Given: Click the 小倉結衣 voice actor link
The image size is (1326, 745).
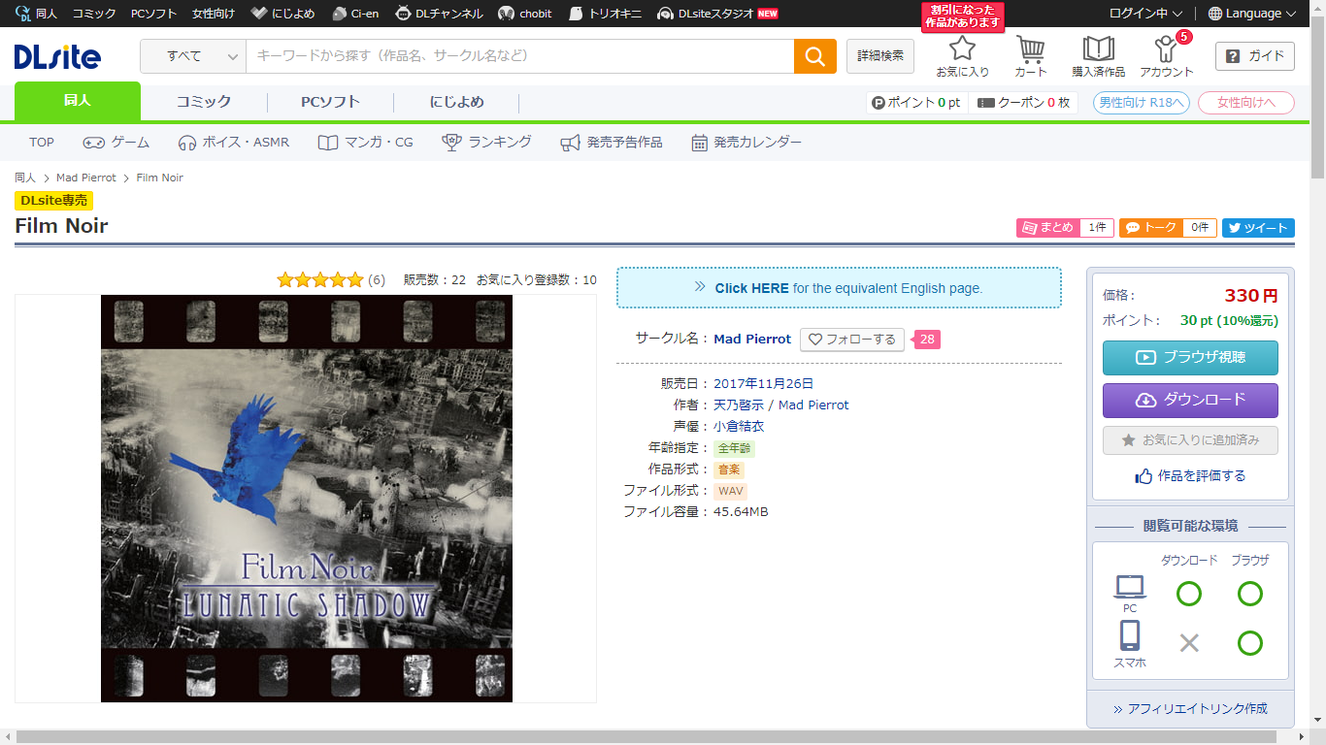Looking at the screenshot, I should tap(739, 427).
